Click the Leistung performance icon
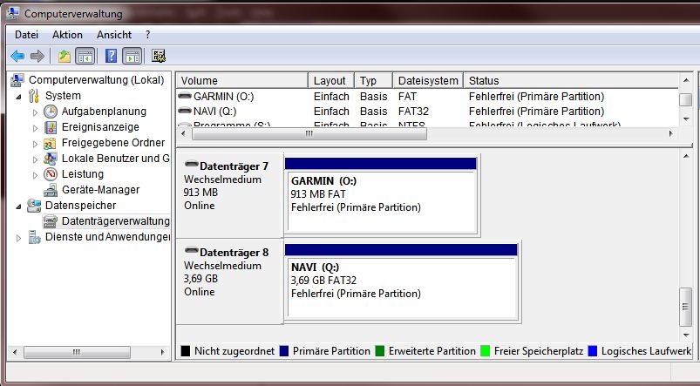Image resolution: width=700 pixels, height=386 pixels. pos(51,174)
